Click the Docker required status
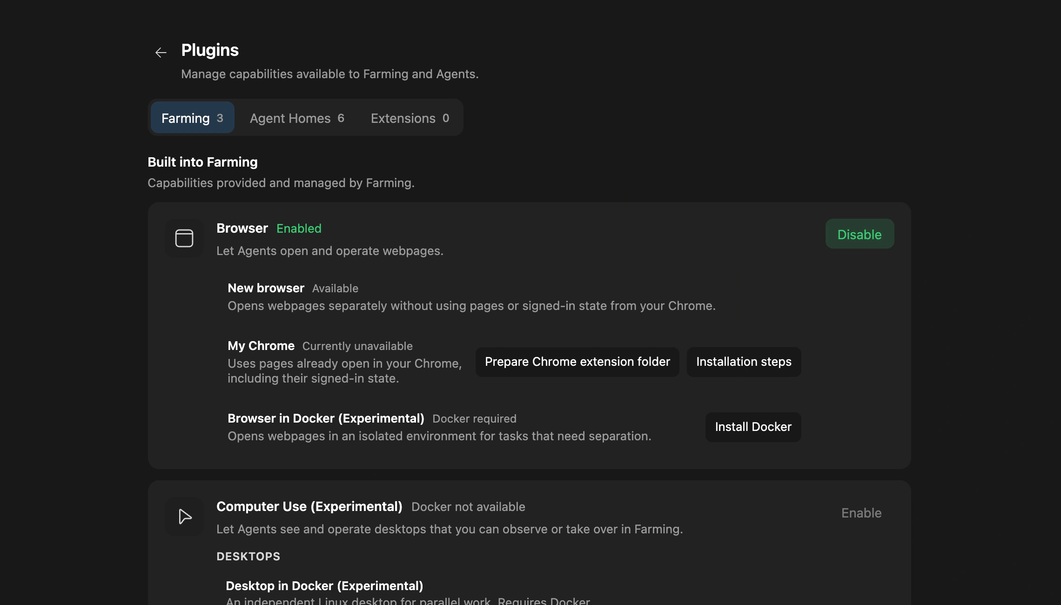 (x=474, y=419)
